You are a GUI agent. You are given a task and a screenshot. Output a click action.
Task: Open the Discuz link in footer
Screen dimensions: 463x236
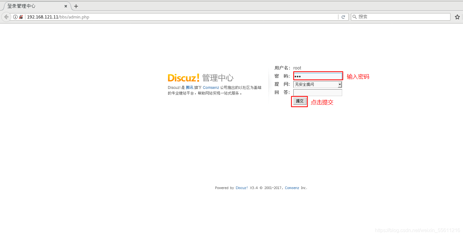241,188
